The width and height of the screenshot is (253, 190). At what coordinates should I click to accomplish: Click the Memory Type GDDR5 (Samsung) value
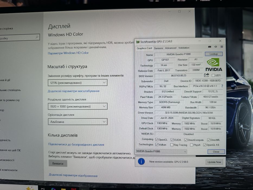tap(169, 102)
